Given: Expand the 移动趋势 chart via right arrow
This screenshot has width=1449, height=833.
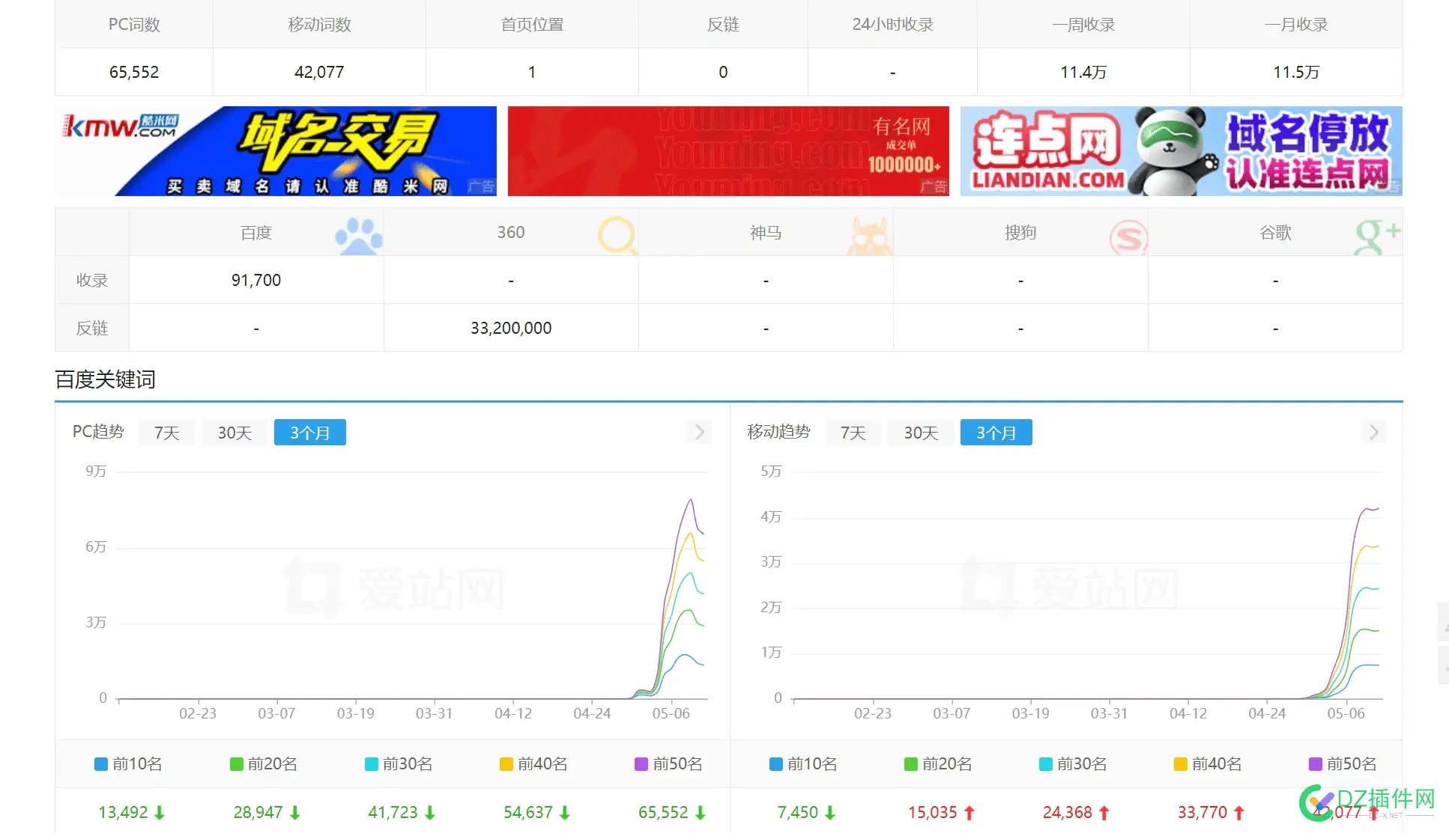Looking at the screenshot, I should (x=1373, y=432).
